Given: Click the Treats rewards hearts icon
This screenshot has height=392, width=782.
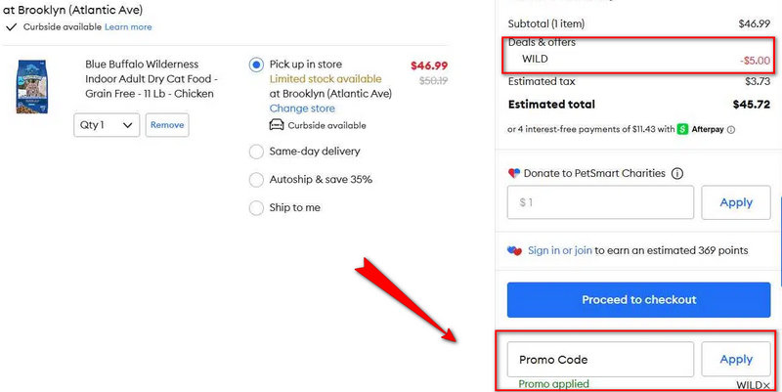Looking at the screenshot, I should [514, 250].
